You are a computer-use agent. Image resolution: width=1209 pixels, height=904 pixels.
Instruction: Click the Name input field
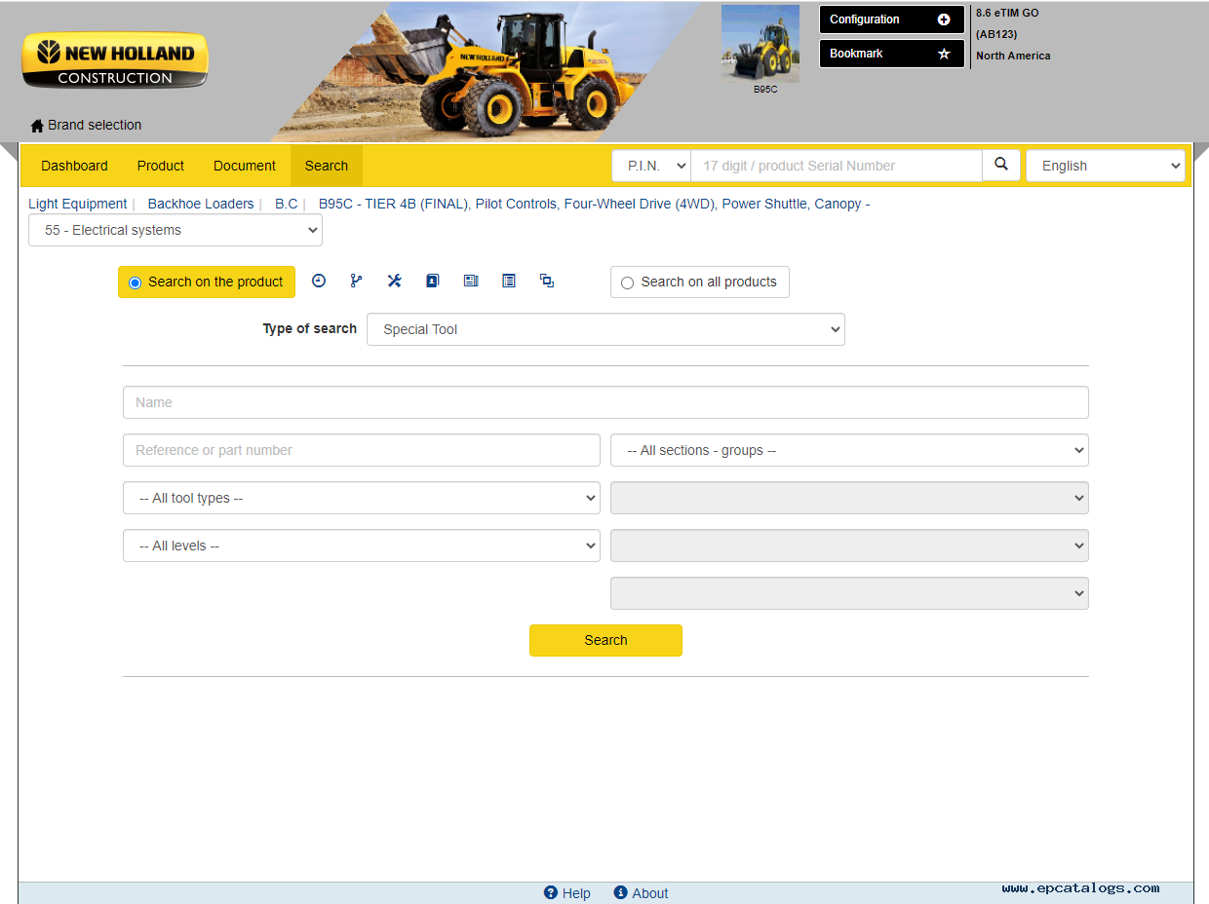(605, 402)
